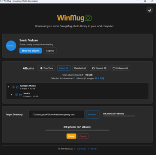The height and width of the screenshot is (155, 156).
Task: Click the Sonic Vulcan user name
Action: [x=29, y=40]
